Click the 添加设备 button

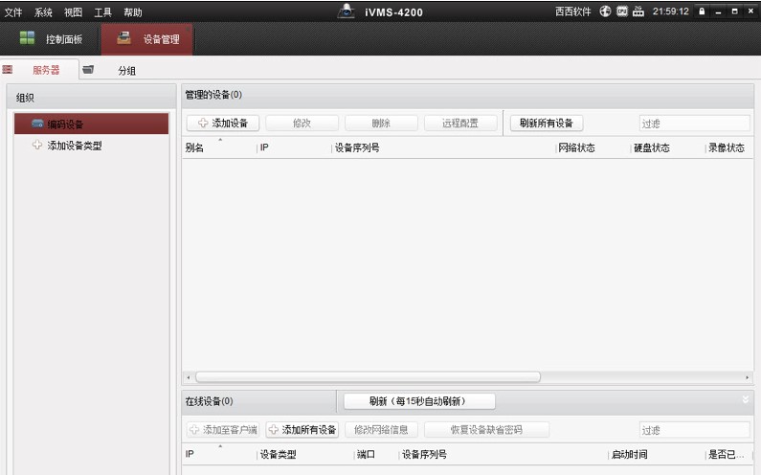click(222, 124)
